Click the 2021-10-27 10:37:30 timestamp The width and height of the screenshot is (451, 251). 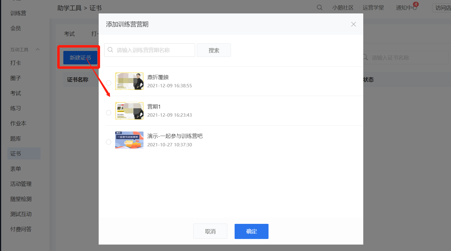[170, 145]
